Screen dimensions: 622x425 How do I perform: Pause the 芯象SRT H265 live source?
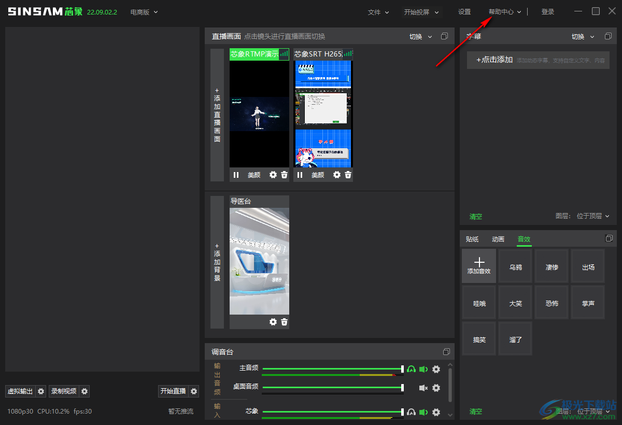[x=300, y=175]
